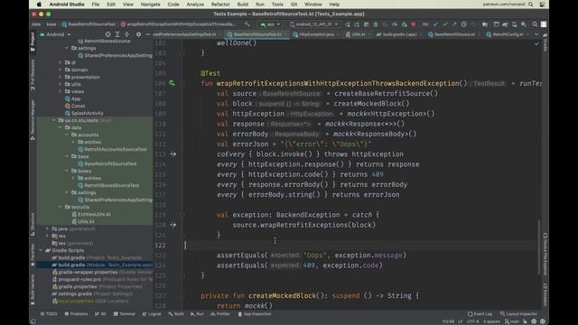Viewport: 578px width, 325px height.
Task: Switch to RetrofitConfig.kt editor tab
Action: pyautogui.click(x=508, y=34)
